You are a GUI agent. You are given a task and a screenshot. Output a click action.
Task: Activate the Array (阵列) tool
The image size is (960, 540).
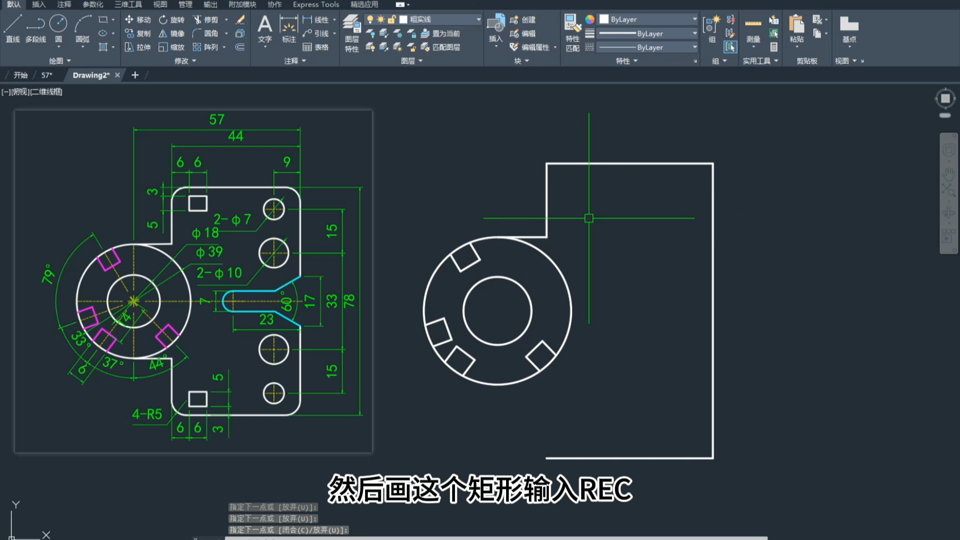point(205,47)
